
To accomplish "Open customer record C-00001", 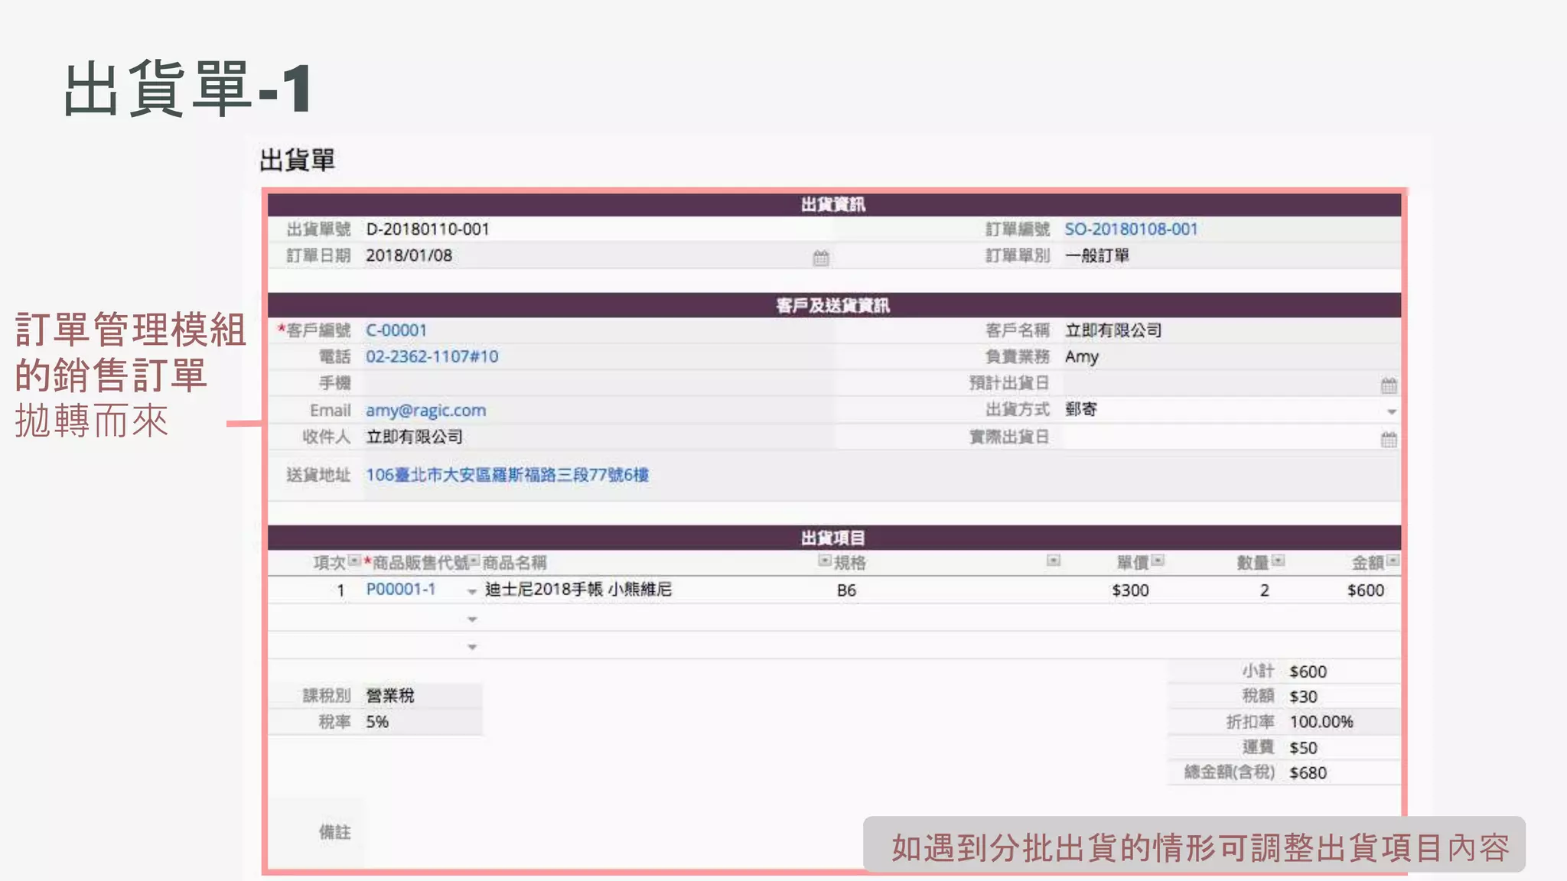I will [x=396, y=330].
